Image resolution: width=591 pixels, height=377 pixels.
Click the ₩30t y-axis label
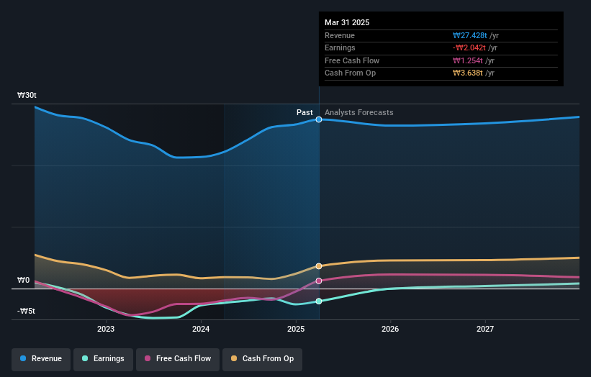pos(27,95)
